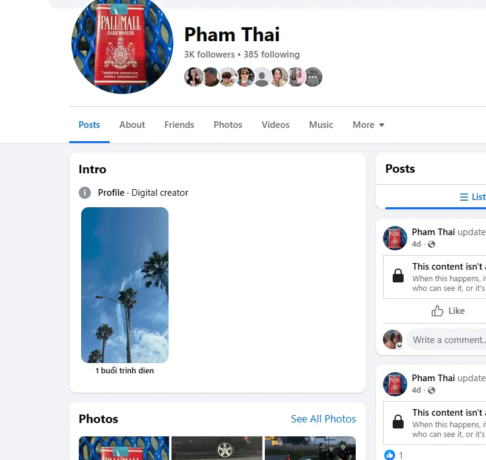
Task: Click the Pall Mall profile picture
Action: [x=122, y=45]
